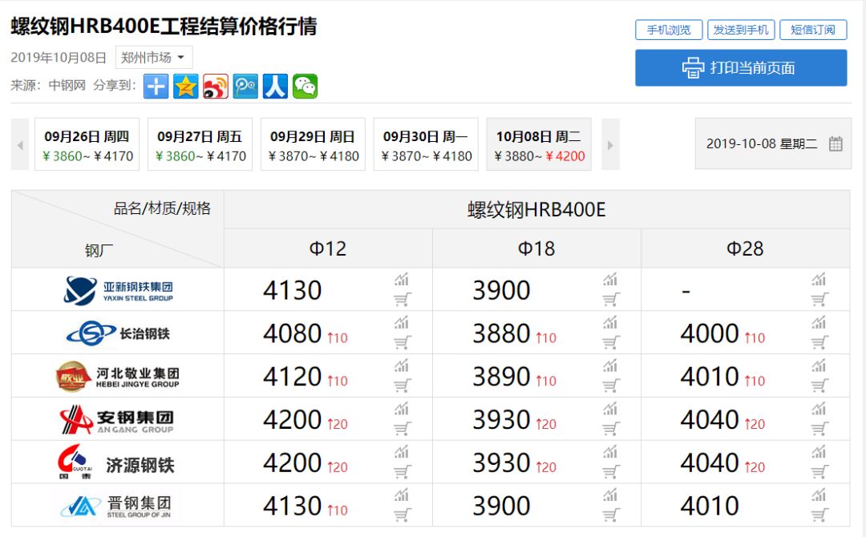
Task: Open 长治钢铁 steel mill logo
Action: 118,333
